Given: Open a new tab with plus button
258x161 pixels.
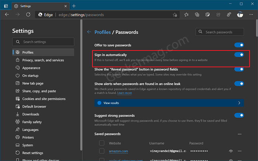Looking at the screenshot, I should coord(74,6).
